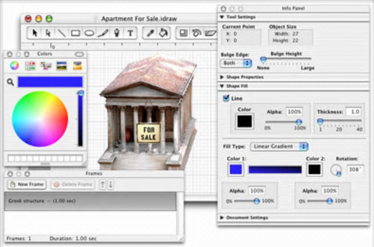This screenshot has height=247, width=374.
Task: Adjust the Color 2 Alpha slider
Action: pyautogui.click(x=329, y=201)
